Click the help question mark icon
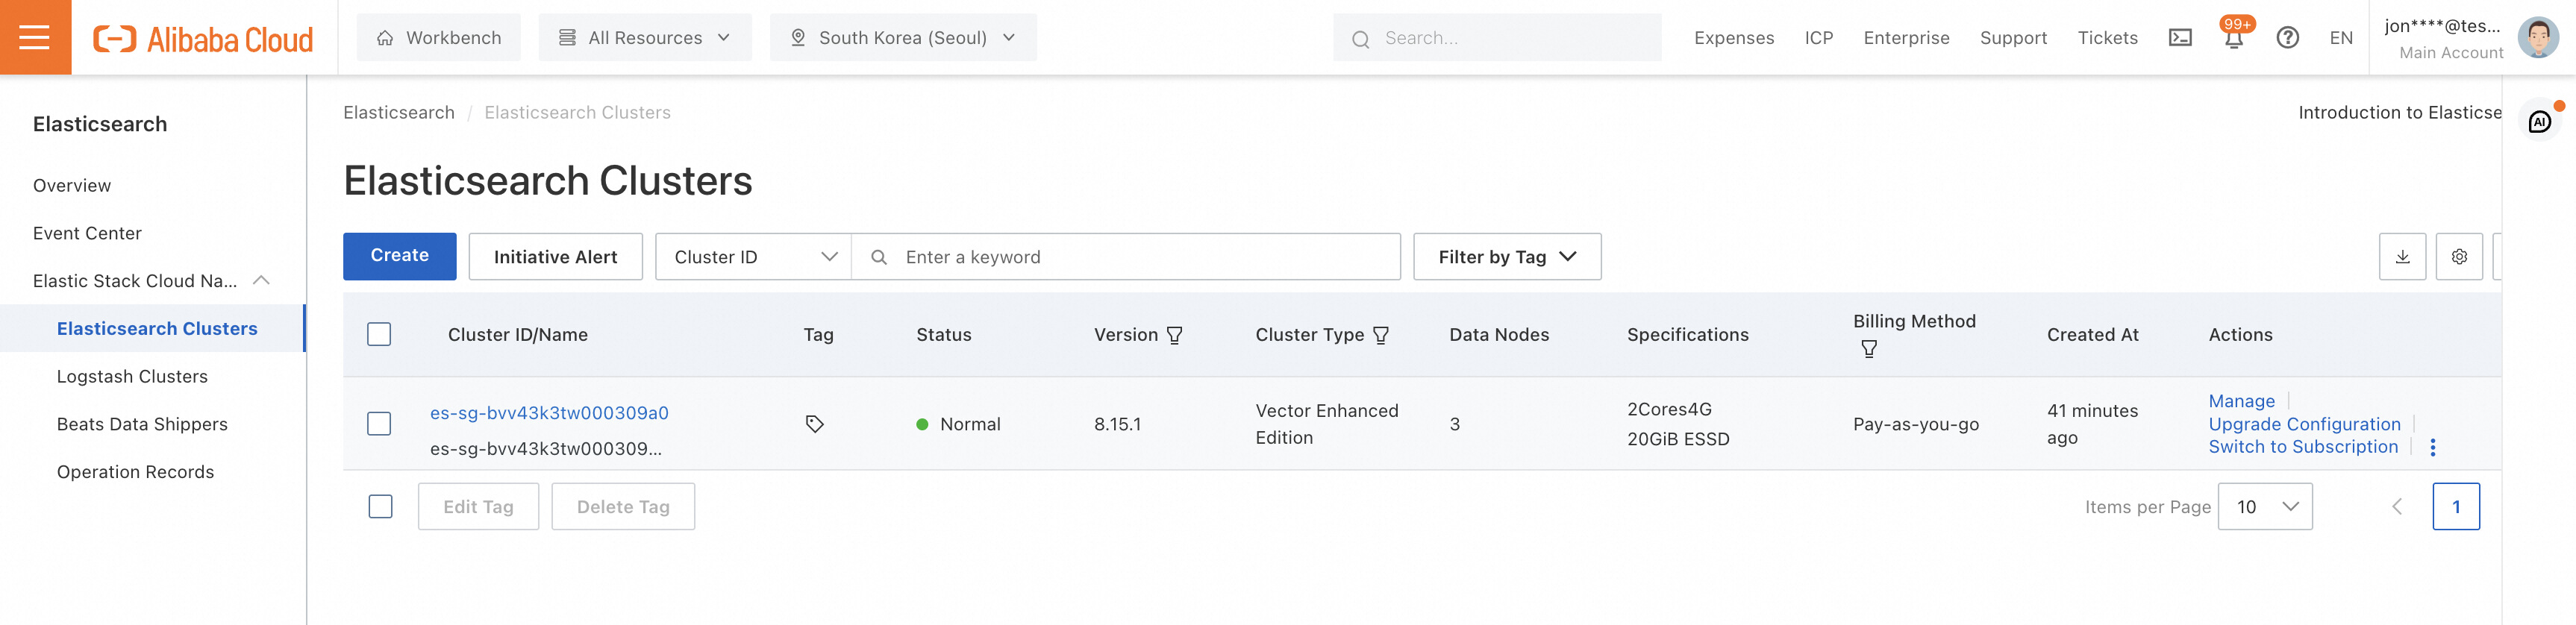 pyautogui.click(x=2287, y=38)
